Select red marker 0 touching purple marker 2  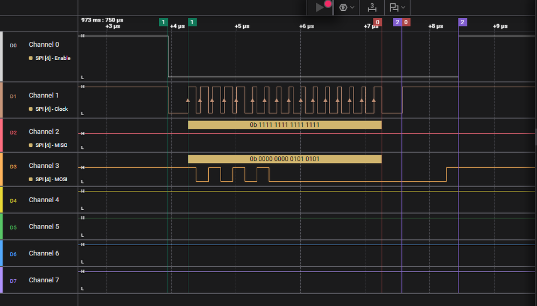pyautogui.click(x=406, y=22)
